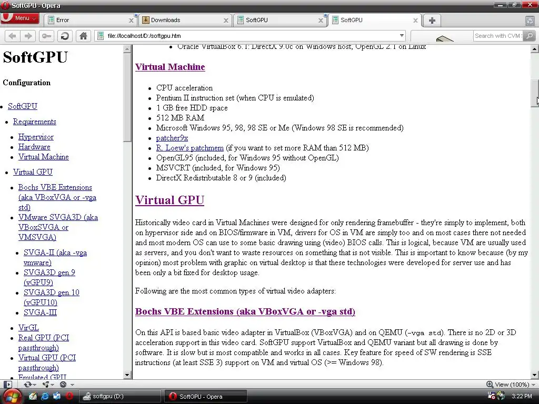The height and width of the screenshot is (404, 539).
Task: Open the Hardware sidebar link
Action: point(34,147)
